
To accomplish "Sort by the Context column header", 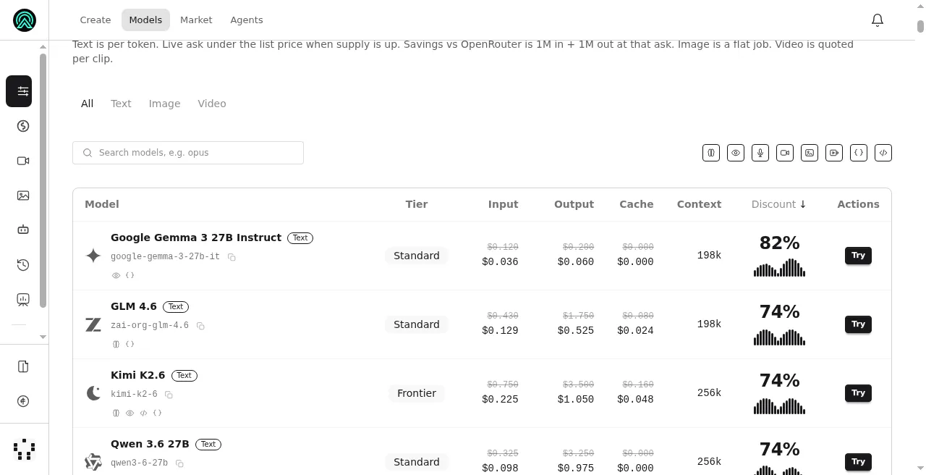I will click(x=699, y=204).
